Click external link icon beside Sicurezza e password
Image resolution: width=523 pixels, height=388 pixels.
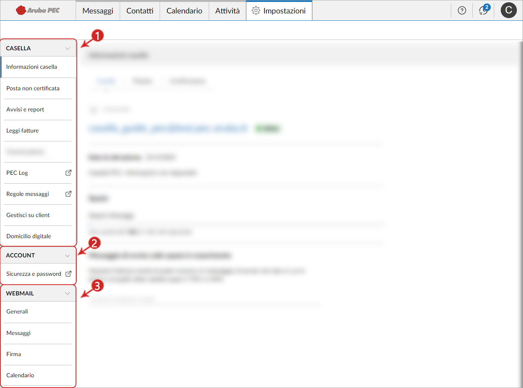[68, 274]
